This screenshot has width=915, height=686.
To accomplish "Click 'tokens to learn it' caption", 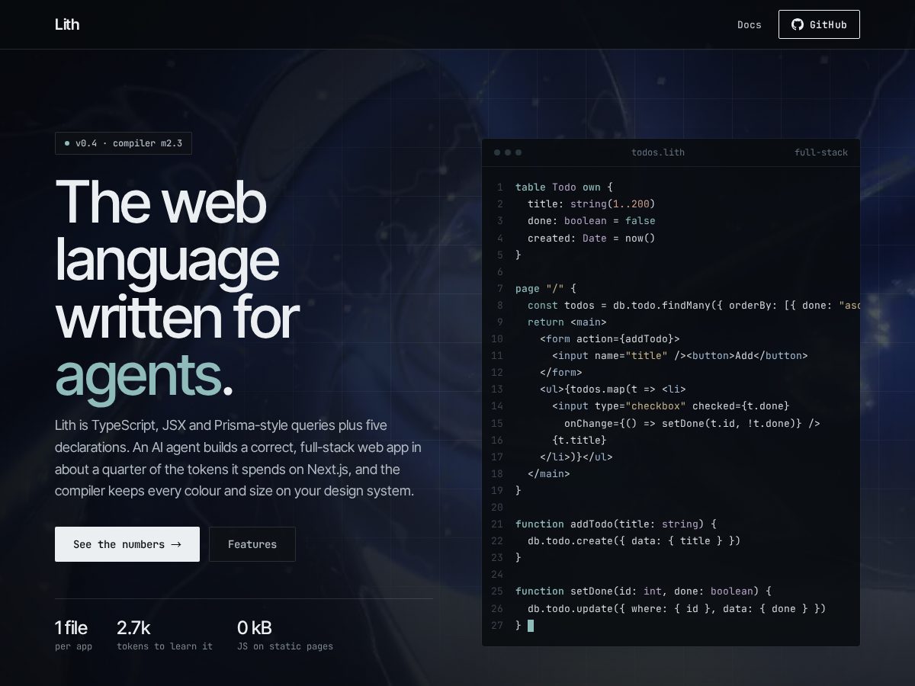I will pyautogui.click(x=165, y=646).
